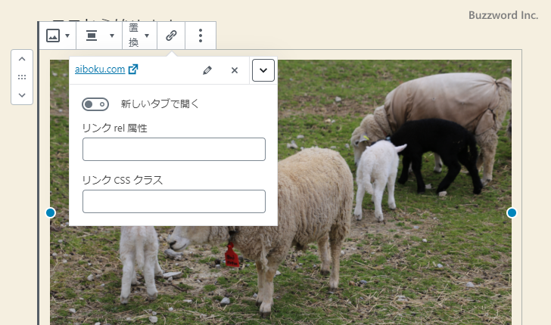Move the block down with the arrow

(22, 95)
